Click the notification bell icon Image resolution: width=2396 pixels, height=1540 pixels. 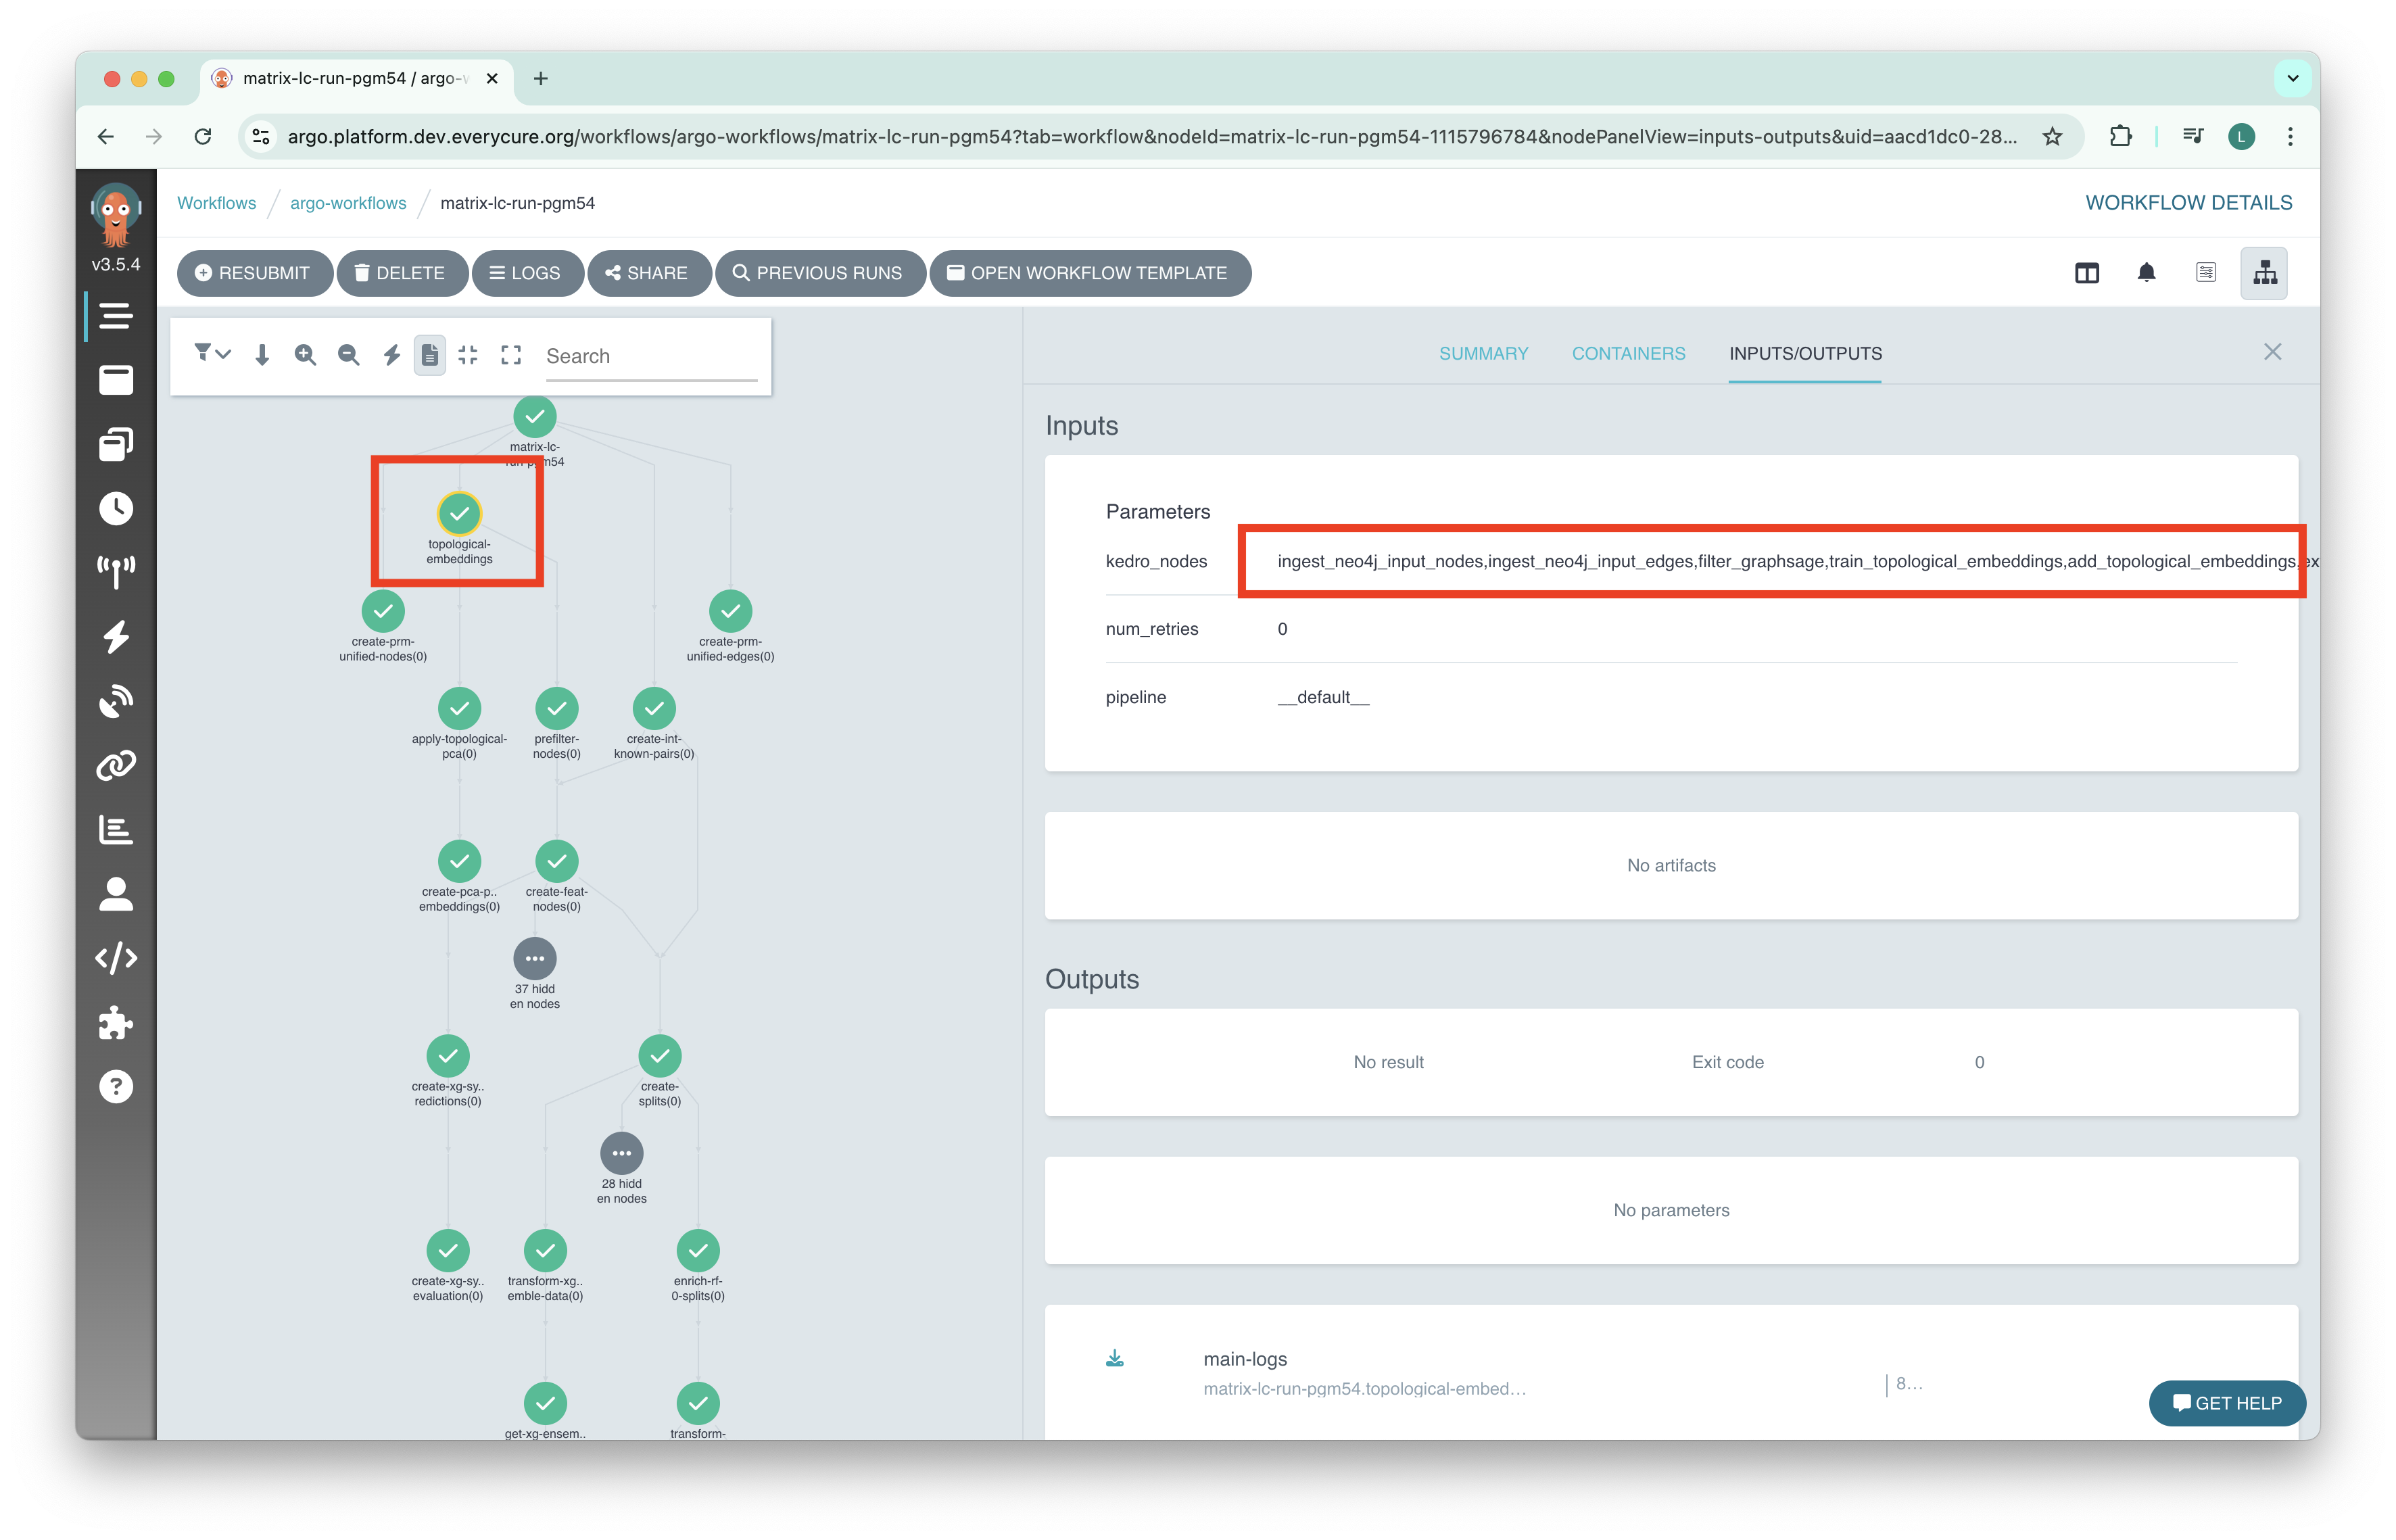pos(2146,273)
